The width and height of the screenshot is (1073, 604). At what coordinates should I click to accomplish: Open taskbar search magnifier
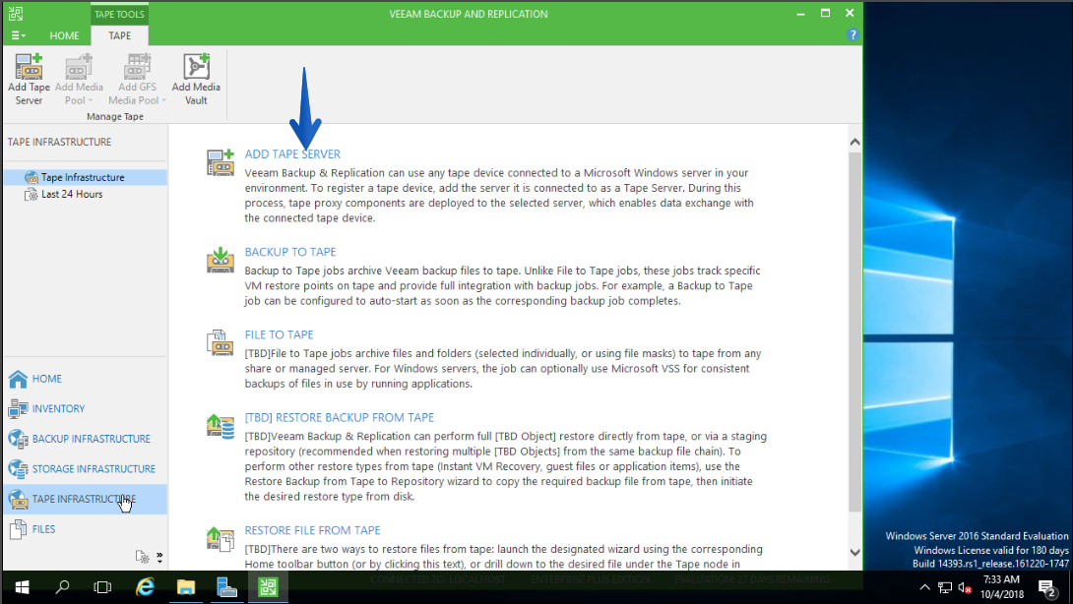62,587
